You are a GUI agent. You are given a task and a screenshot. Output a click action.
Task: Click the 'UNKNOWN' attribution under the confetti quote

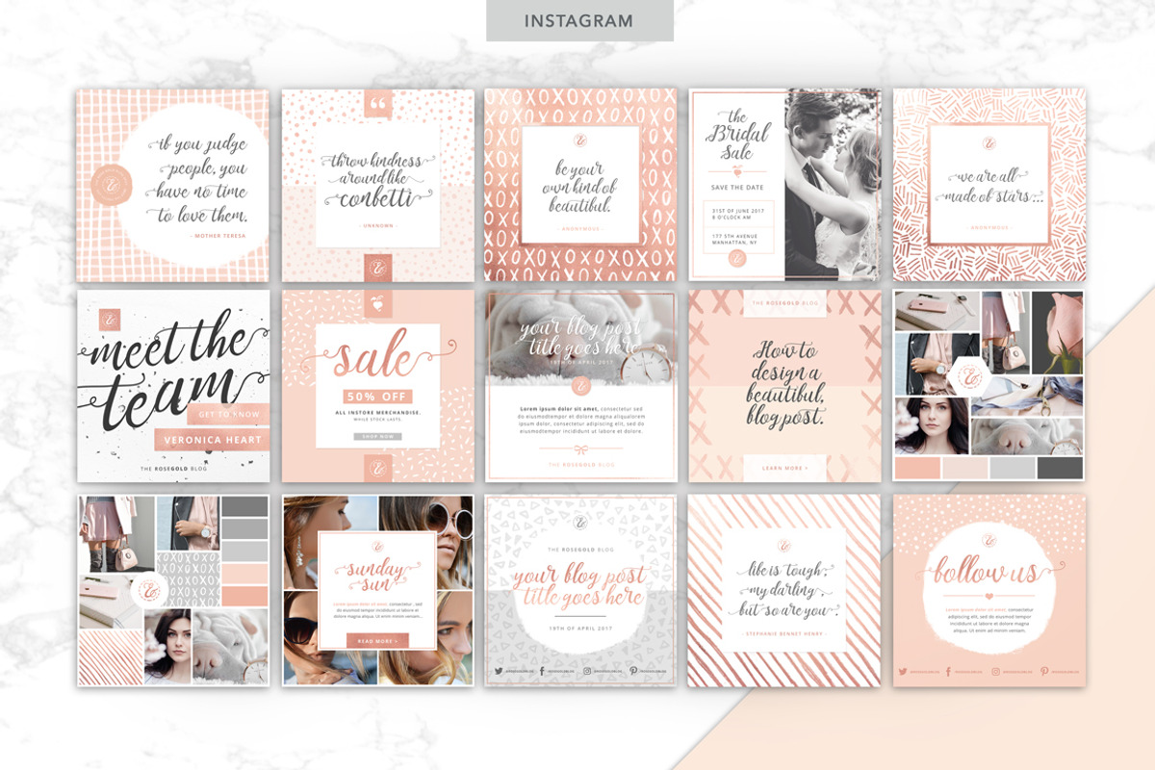(x=377, y=226)
